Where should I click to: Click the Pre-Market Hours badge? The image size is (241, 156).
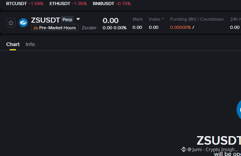tap(55, 28)
